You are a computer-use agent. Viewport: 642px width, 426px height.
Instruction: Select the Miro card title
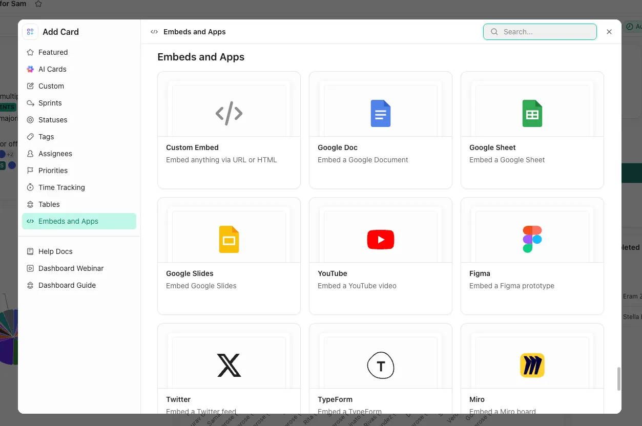pyautogui.click(x=477, y=399)
